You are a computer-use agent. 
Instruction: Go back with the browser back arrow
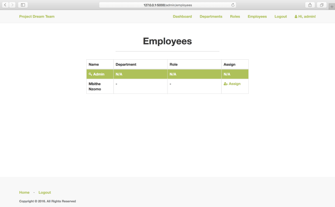point(5,5)
